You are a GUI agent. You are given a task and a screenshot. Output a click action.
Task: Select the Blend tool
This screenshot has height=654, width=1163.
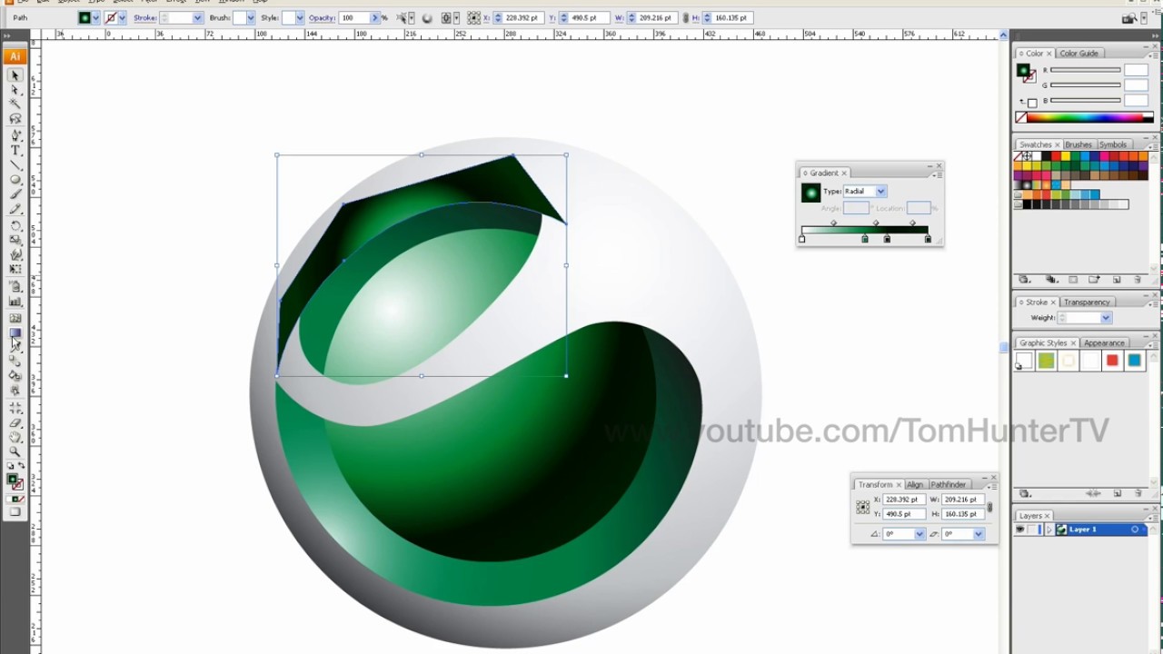point(15,361)
